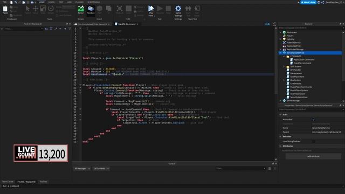This screenshot has width=345, height=194.
Task: Select the Application Command script
Action: click(x=304, y=60)
